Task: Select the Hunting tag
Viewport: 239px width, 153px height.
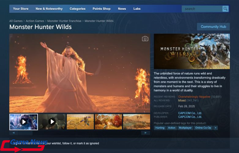Action: [160, 128]
